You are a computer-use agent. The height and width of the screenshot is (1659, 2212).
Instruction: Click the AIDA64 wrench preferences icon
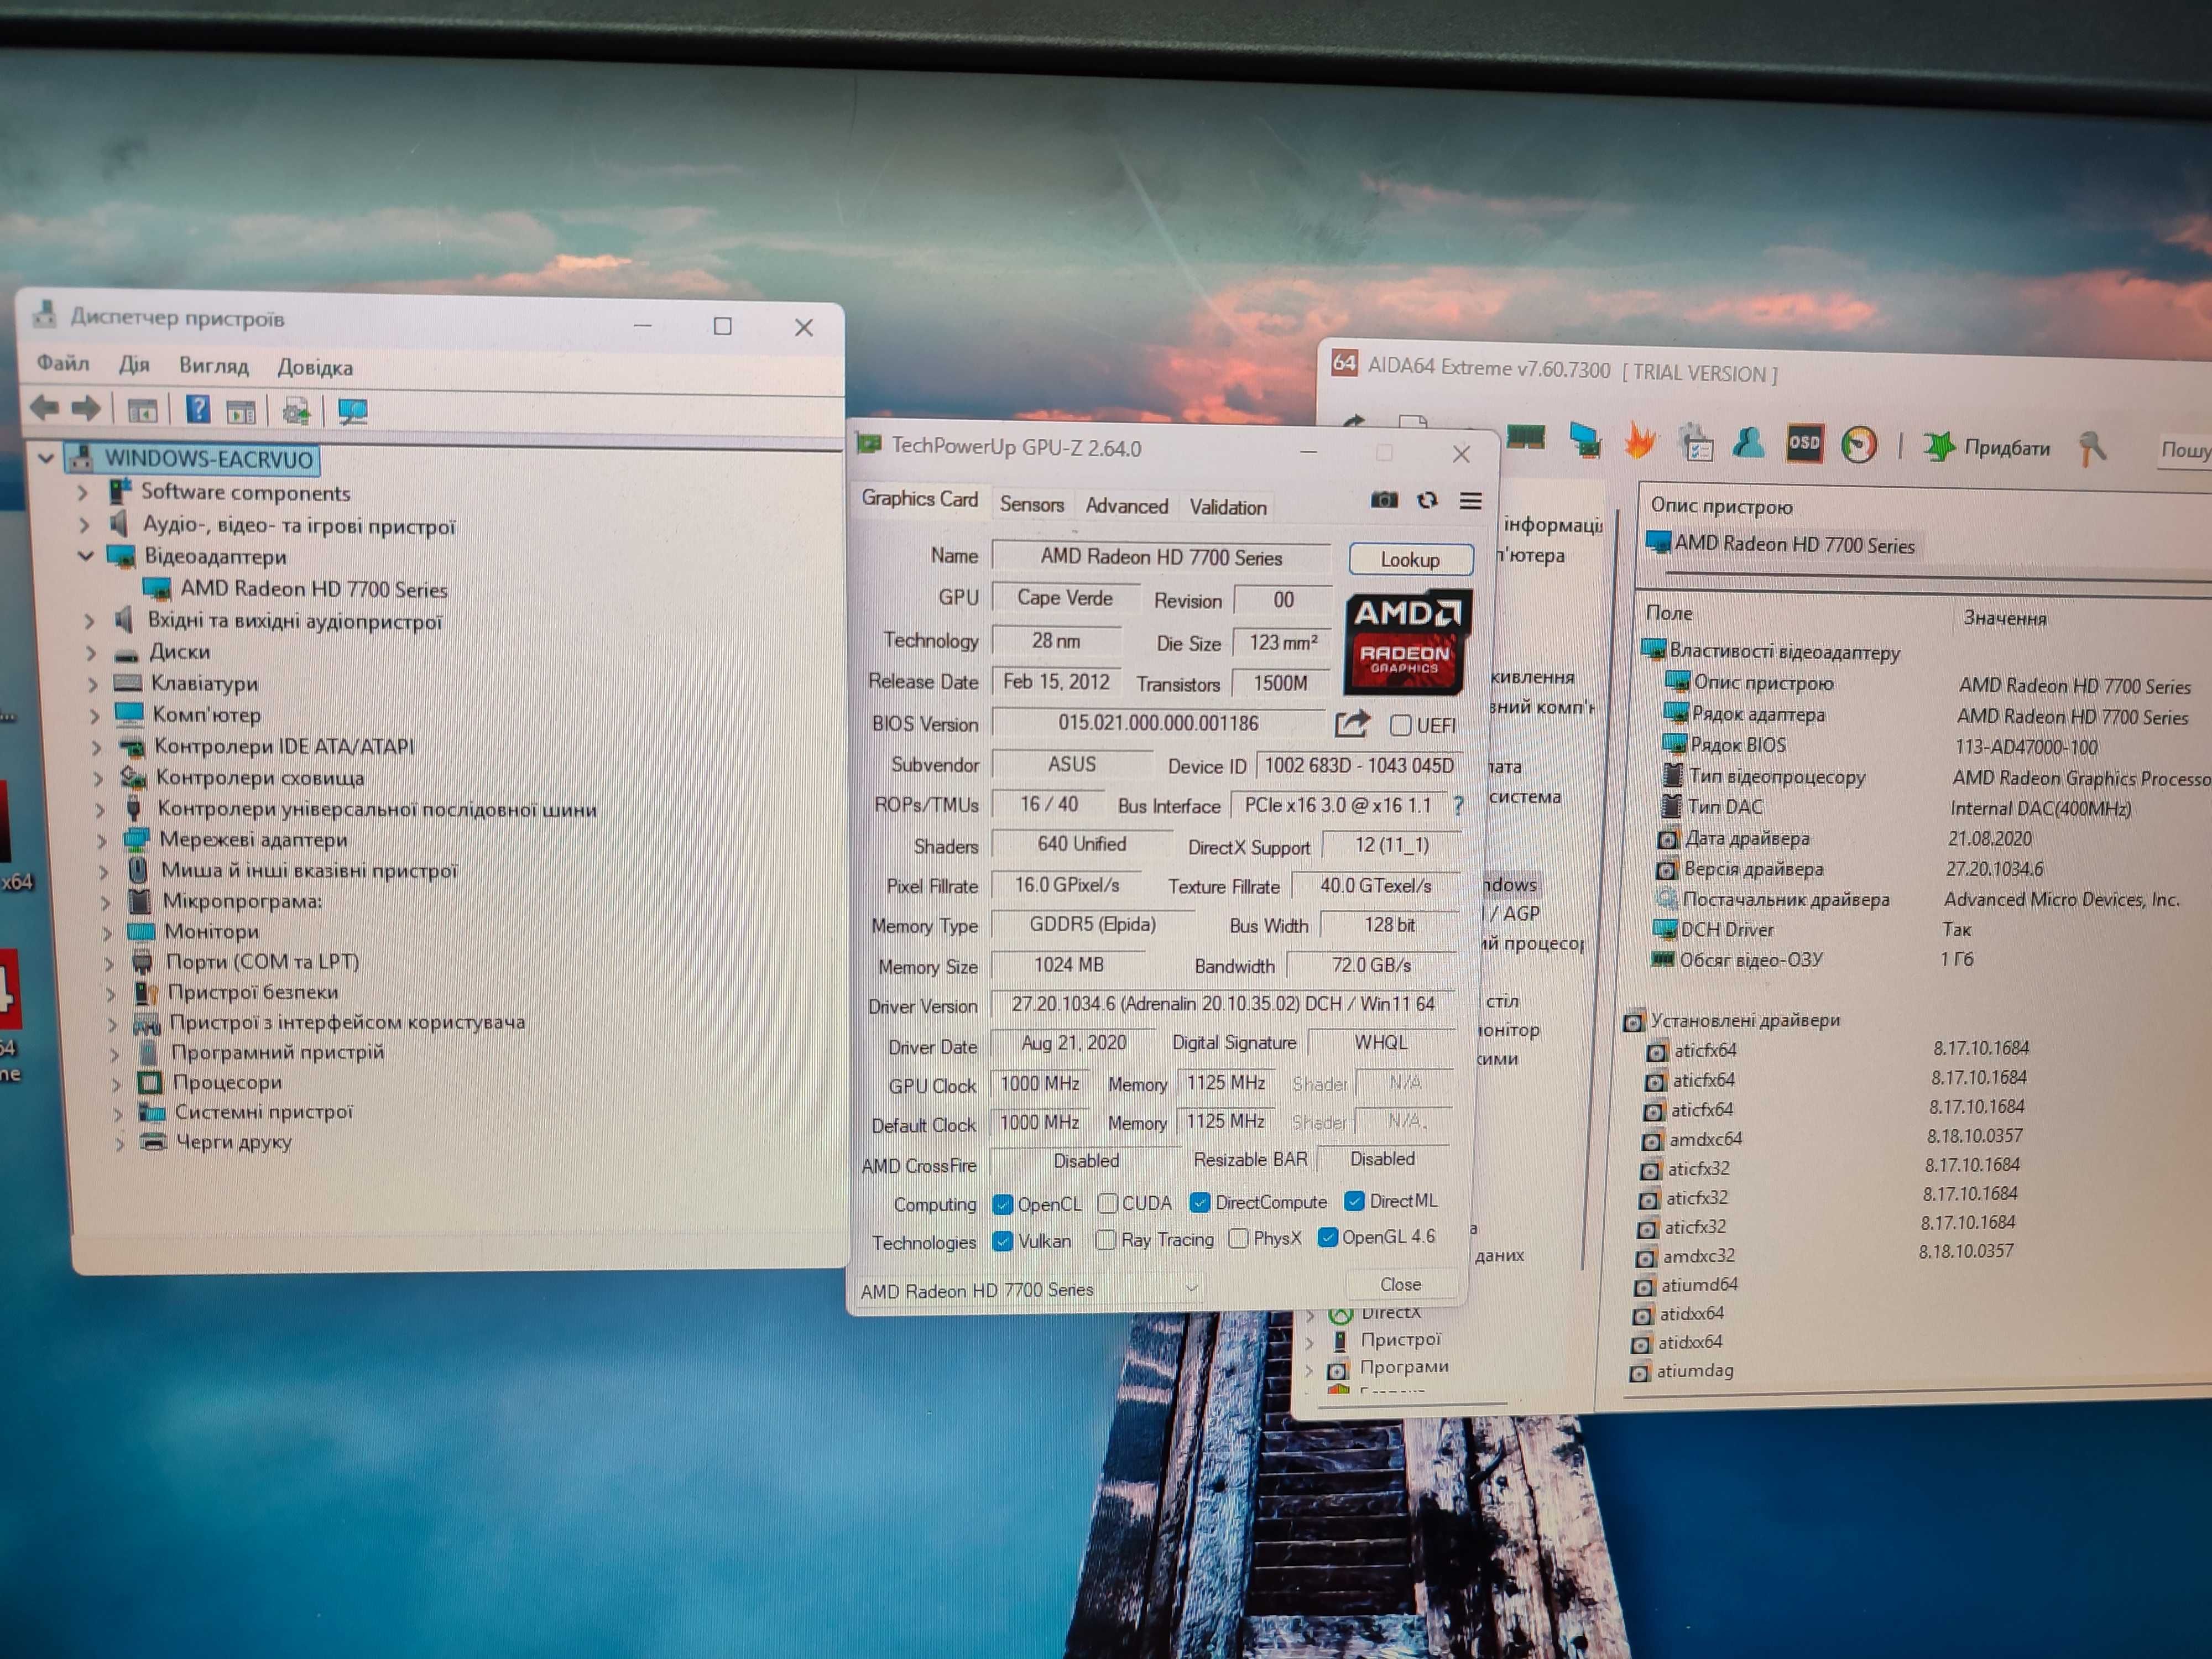tap(2092, 448)
